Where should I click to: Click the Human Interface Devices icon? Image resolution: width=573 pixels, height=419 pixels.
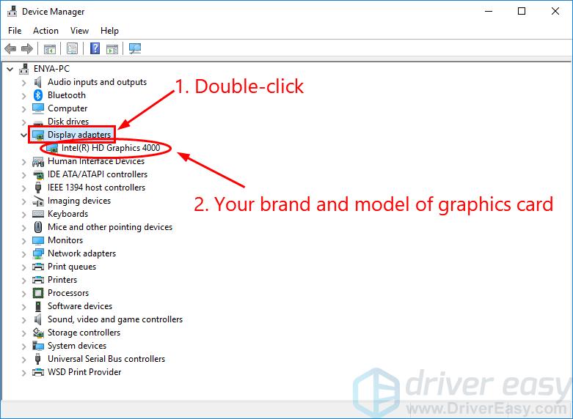[x=38, y=161]
